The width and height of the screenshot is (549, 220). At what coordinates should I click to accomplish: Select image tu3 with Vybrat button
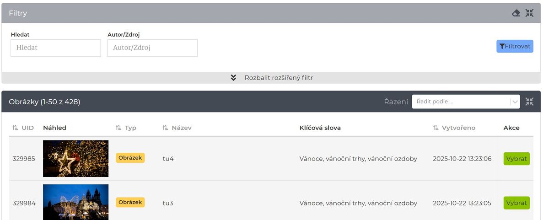(x=517, y=203)
